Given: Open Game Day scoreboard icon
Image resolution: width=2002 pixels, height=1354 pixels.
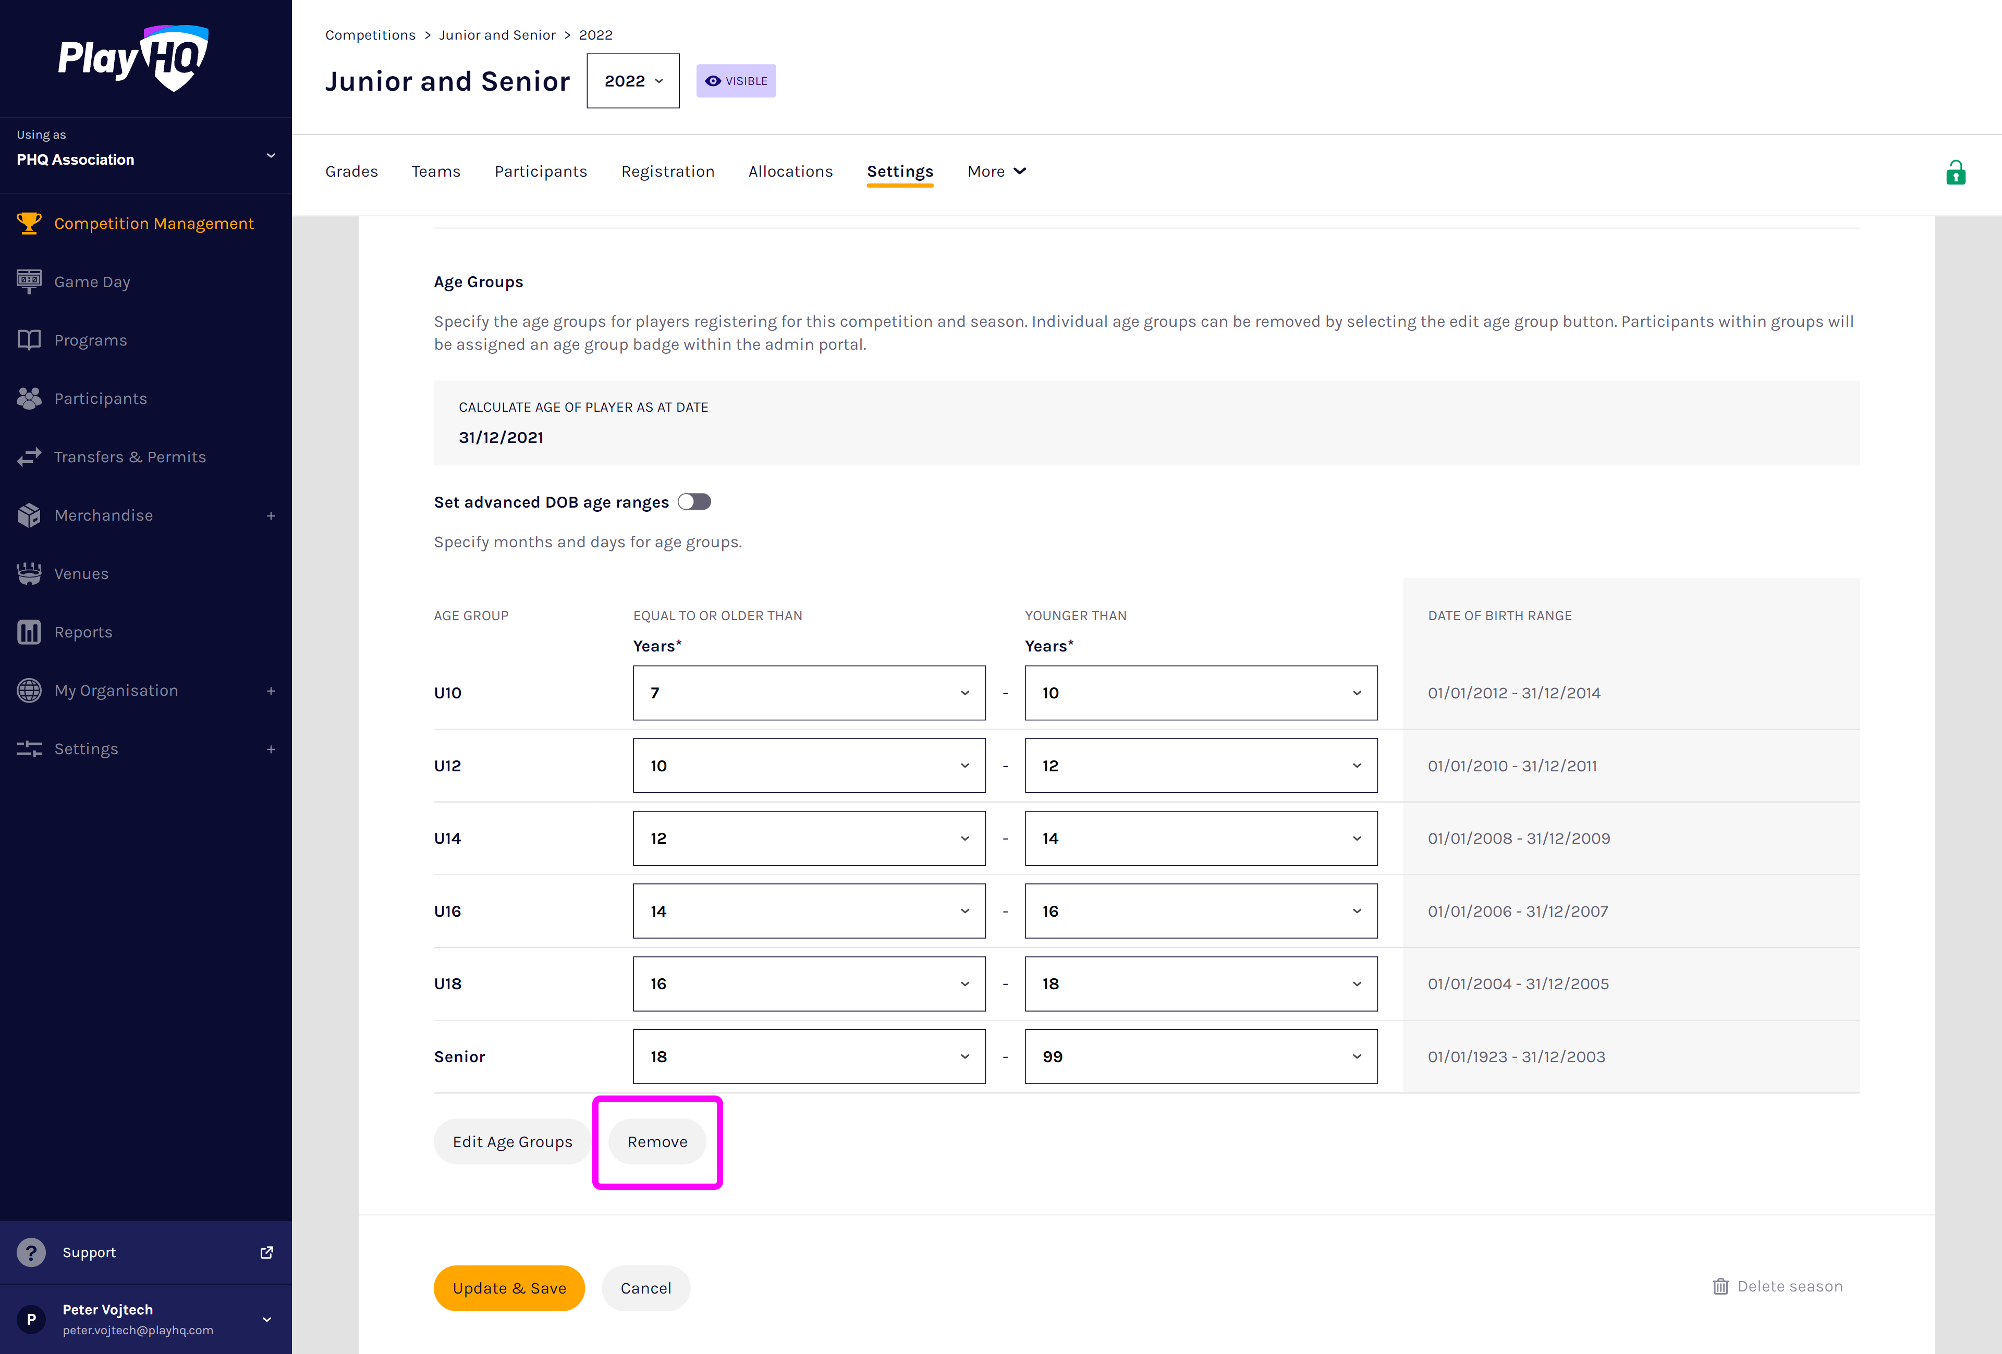Looking at the screenshot, I should click(x=29, y=281).
